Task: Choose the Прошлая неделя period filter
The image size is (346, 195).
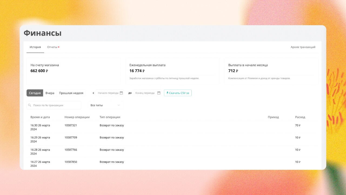Action: (x=71, y=93)
